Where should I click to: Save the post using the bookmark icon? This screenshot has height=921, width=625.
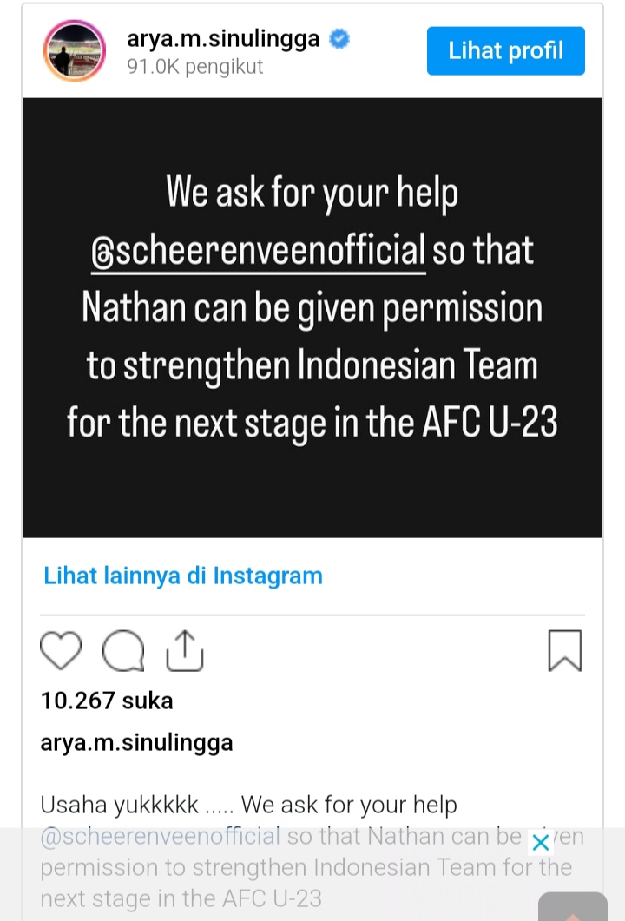(565, 650)
